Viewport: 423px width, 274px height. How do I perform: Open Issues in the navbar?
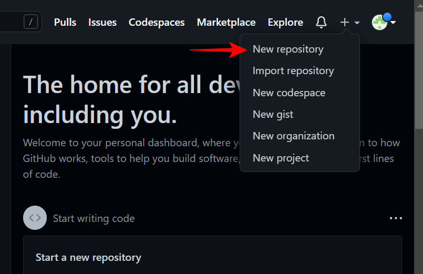[x=102, y=22]
